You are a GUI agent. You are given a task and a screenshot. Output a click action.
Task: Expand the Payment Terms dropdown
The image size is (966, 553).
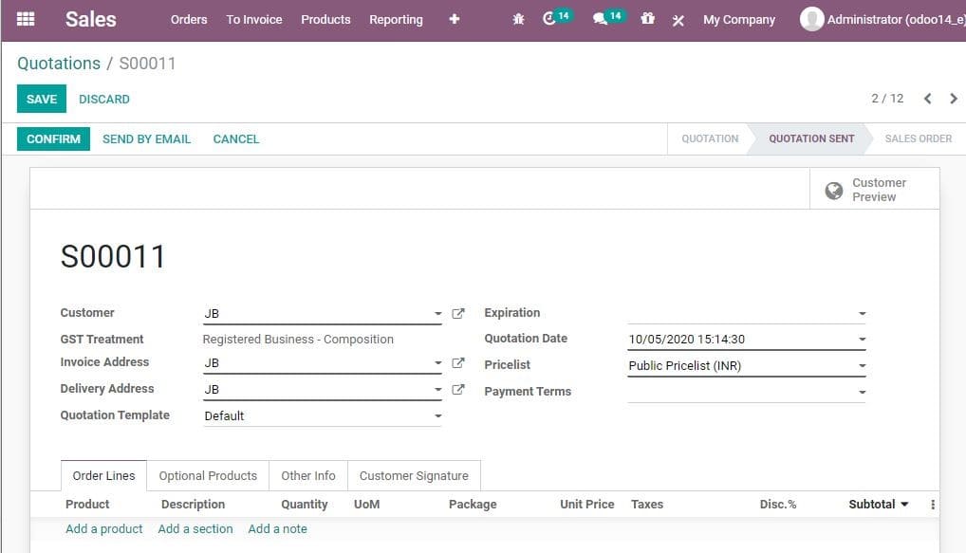(860, 391)
